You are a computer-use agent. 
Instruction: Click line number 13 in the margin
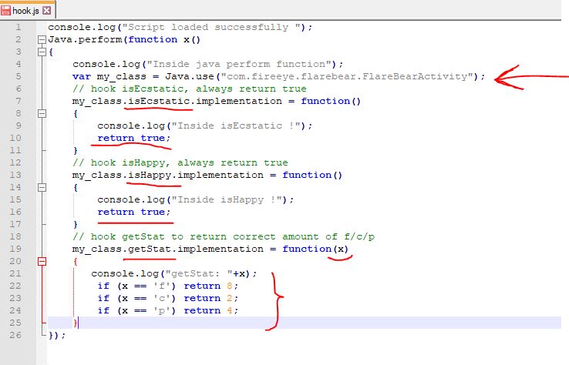(x=15, y=175)
